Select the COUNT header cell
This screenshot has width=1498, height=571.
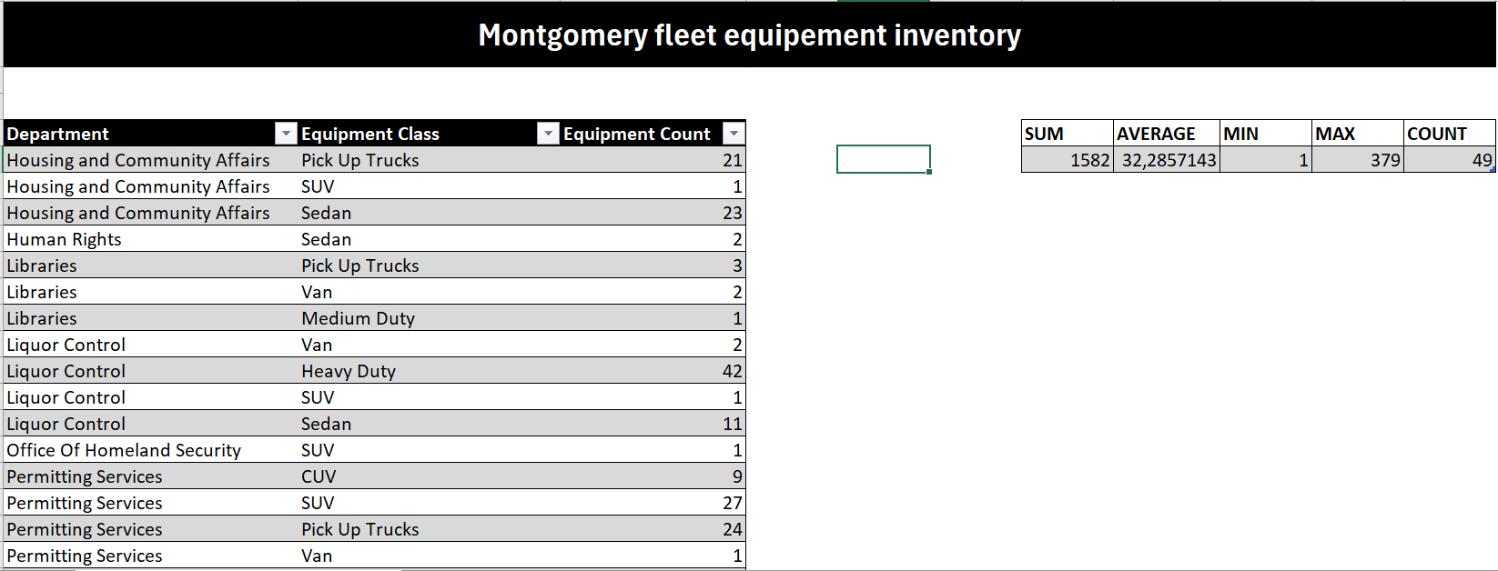pos(1450,134)
